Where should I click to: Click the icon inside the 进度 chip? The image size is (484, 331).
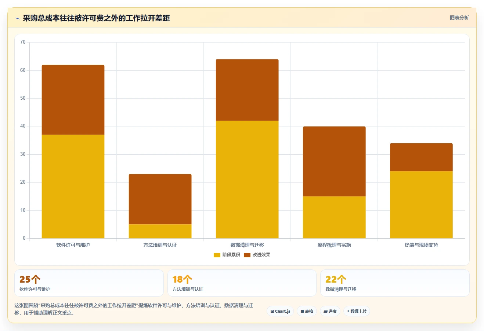[x=325, y=312]
